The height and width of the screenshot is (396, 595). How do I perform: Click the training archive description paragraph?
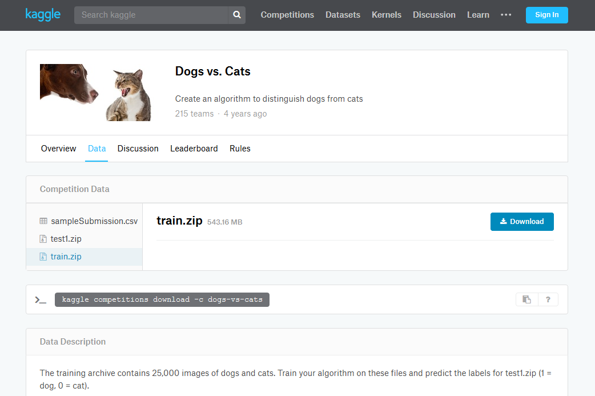click(x=296, y=379)
